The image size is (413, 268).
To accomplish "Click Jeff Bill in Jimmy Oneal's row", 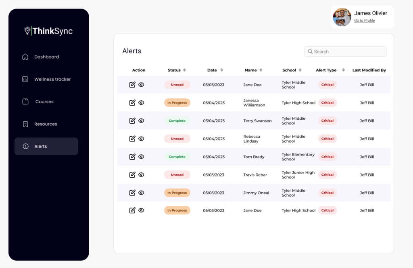I will [x=367, y=193].
